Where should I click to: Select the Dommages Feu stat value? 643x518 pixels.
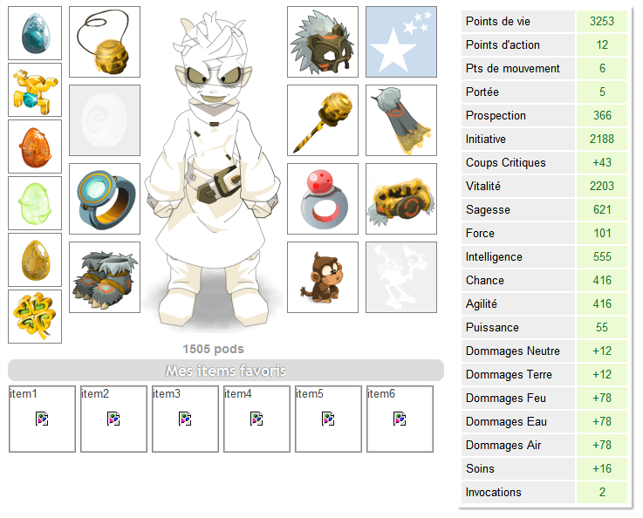point(602,398)
